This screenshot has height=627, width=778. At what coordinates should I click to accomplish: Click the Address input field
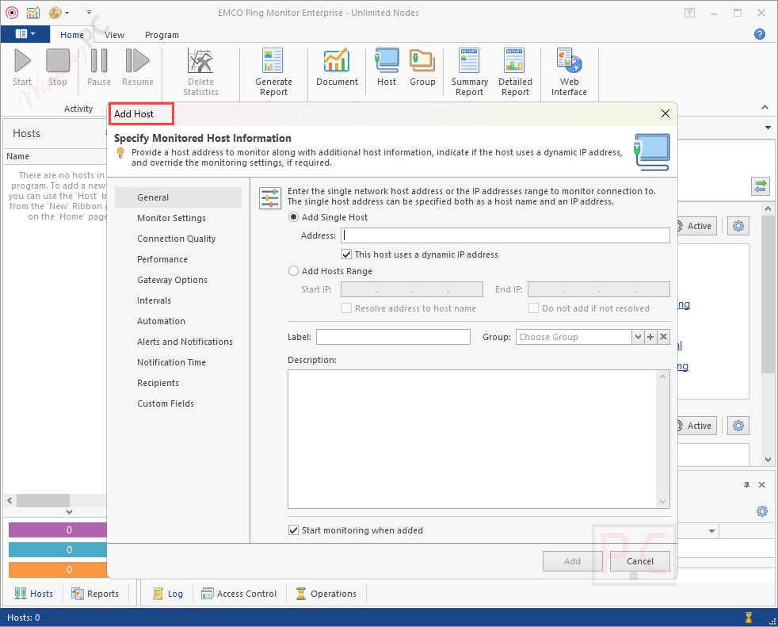[505, 235]
